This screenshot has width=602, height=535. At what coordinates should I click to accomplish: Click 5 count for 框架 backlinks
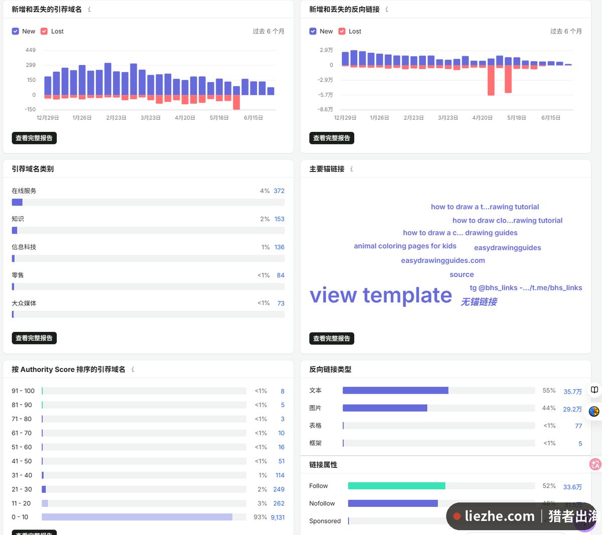coord(580,444)
